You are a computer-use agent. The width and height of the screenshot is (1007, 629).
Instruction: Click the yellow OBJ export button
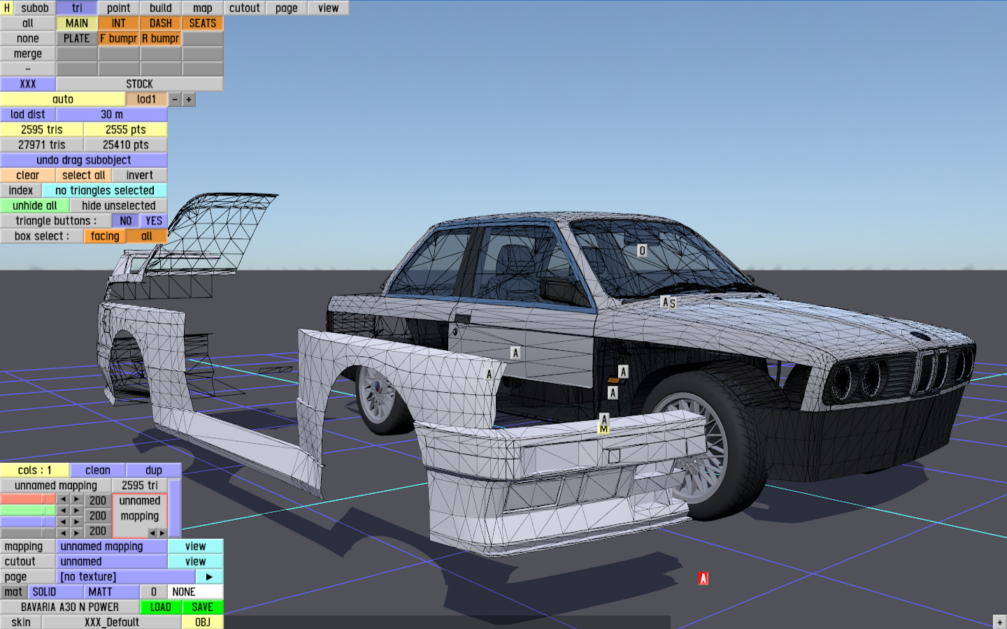point(203,622)
